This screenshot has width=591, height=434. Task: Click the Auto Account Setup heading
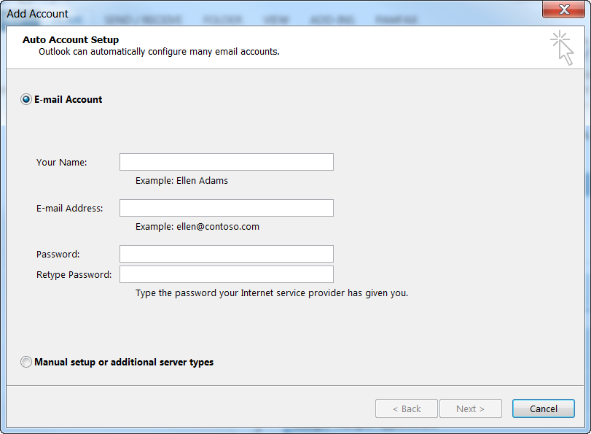pyautogui.click(x=71, y=40)
